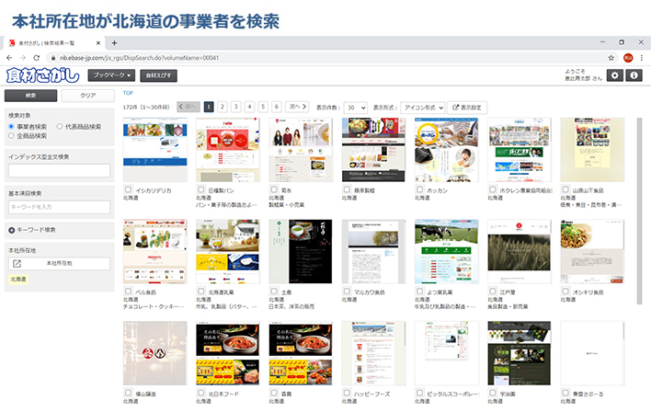
Task: Click the ピックルスコーポレー company name
Action: pyautogui.click(x=453, y=394)
